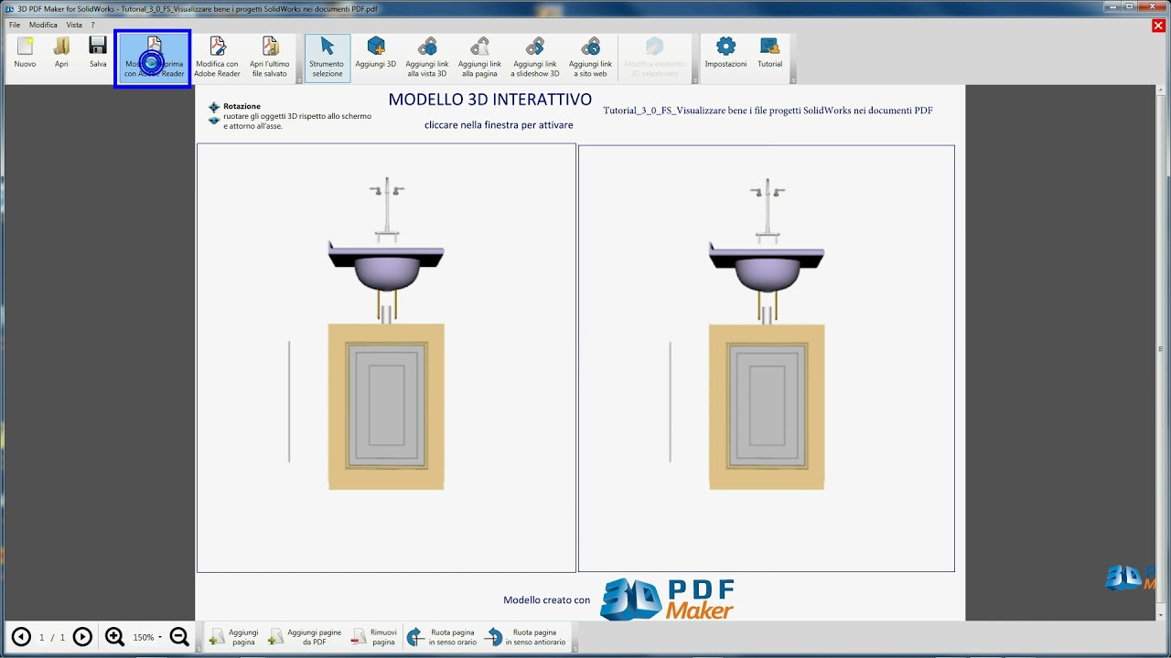Screen dimensions: 1171x658
Task: Go to the next page arrow
Action: pyautogui.click(x=82, y=637)
